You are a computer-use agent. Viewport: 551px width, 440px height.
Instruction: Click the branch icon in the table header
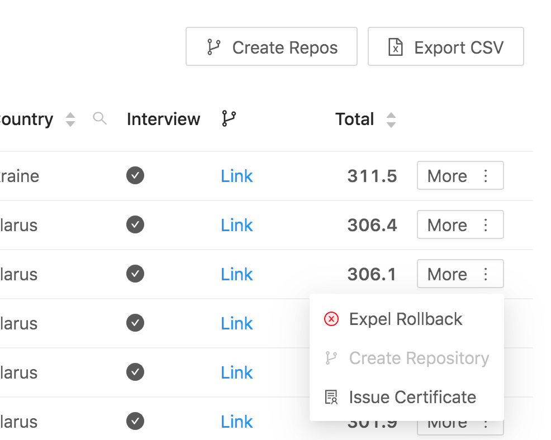click(228, 118)
